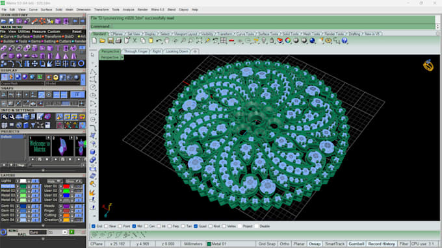Click the color wheel icon in toolbar
442x248 pixels.
(x=288, y=41)
